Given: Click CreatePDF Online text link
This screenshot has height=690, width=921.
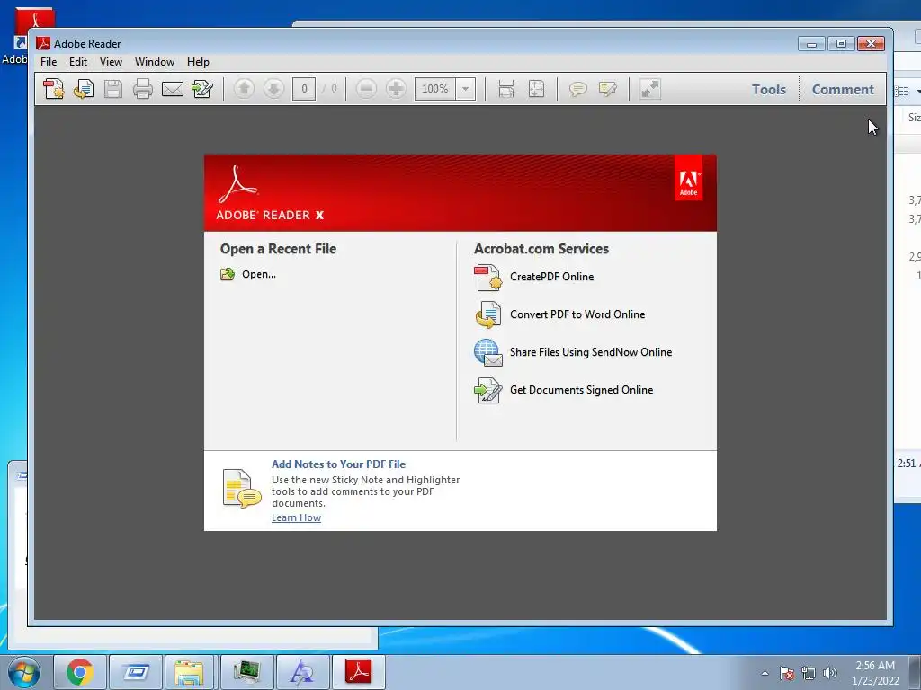Looking at the screenshot, I should coord(551,277).
